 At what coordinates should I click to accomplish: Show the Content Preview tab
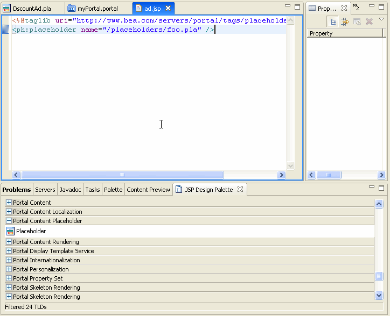point(148,190)
